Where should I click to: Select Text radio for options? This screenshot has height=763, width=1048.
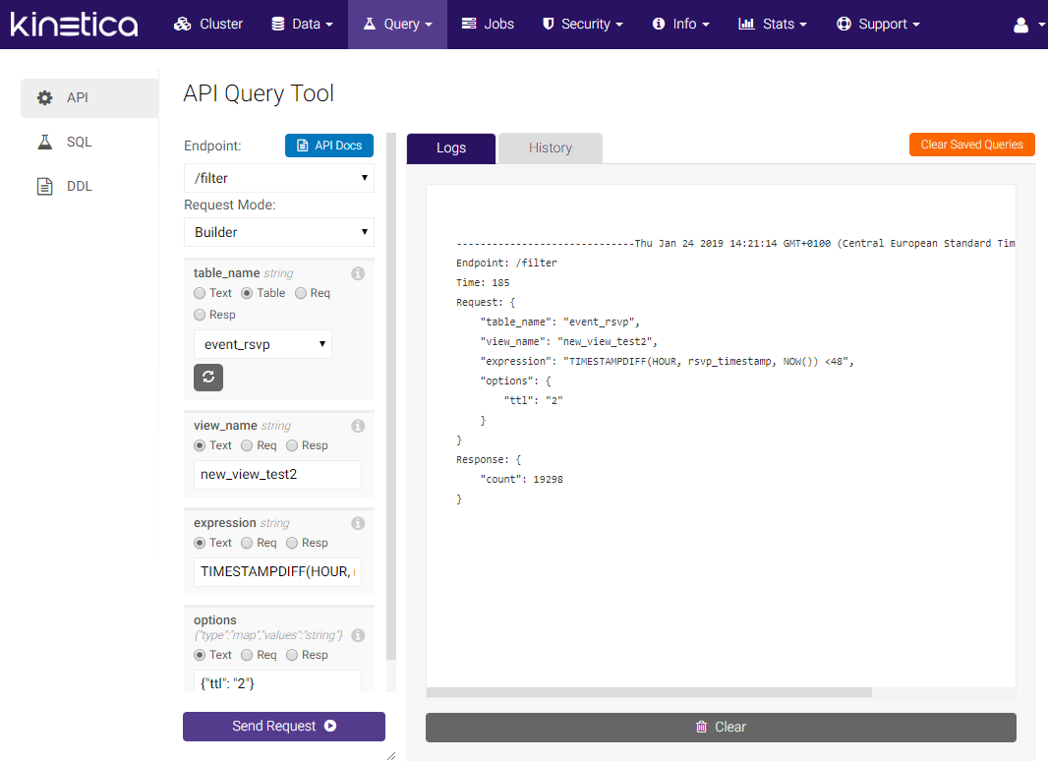coord(200,656)
